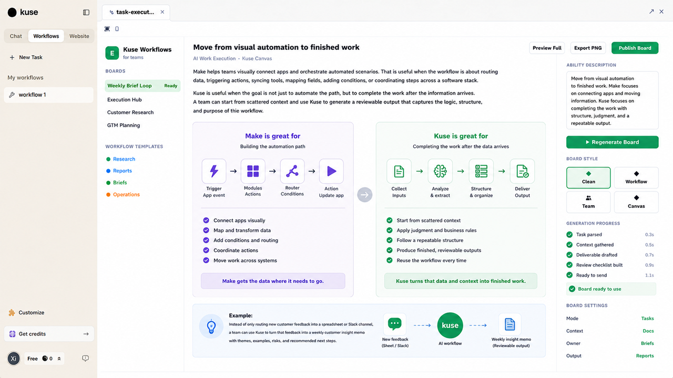Screen dimensions: 673x378
Task: Open the Context setting value Docs
Action: tap(648, 331)
